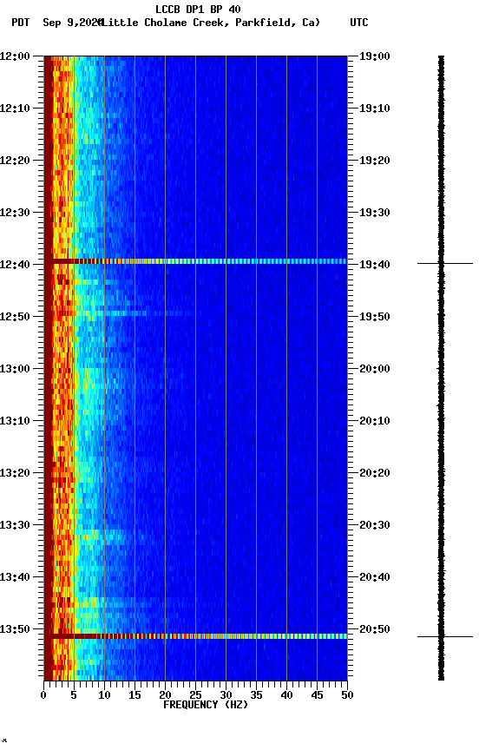Image resolution: width=479 pixels, height=750 pixels.
Task: Click the '13:20' PDT time label
Action: click(x=15, y=474)
